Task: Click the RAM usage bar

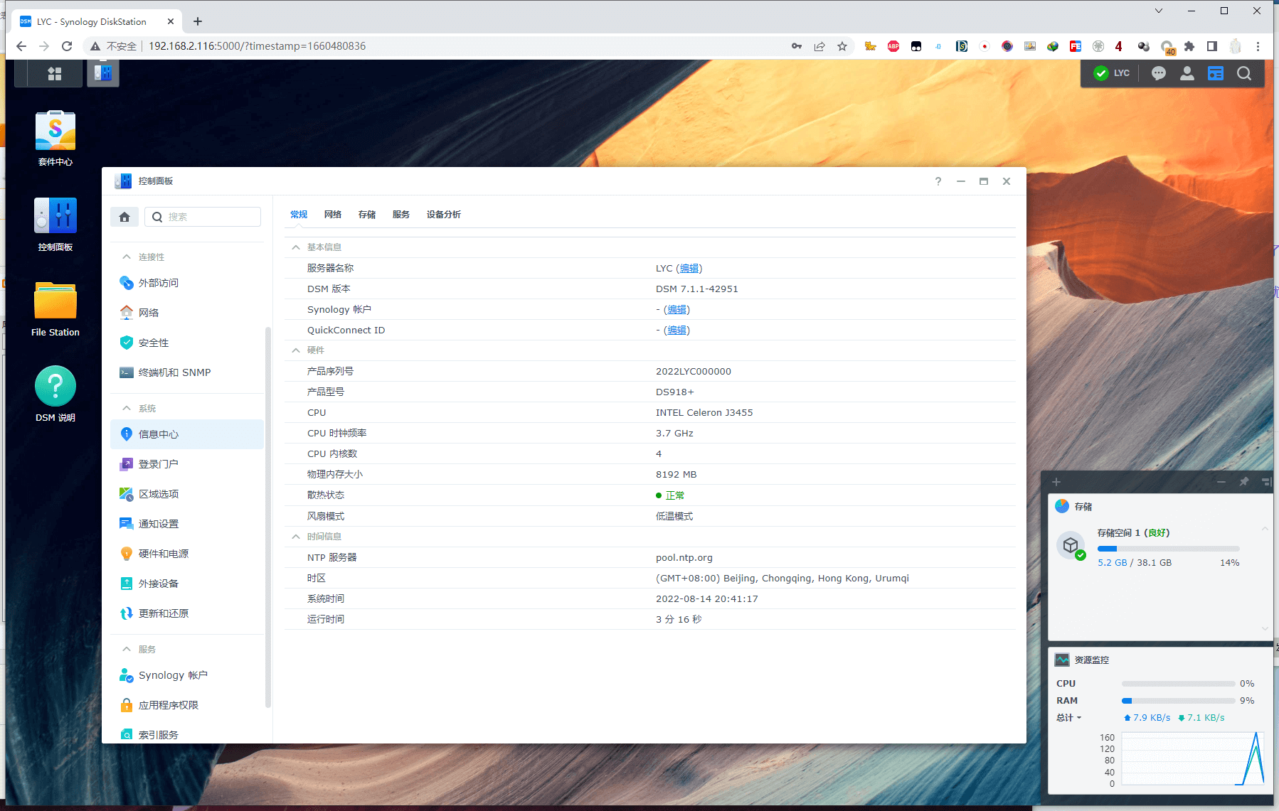Action: coord(1178,701)
